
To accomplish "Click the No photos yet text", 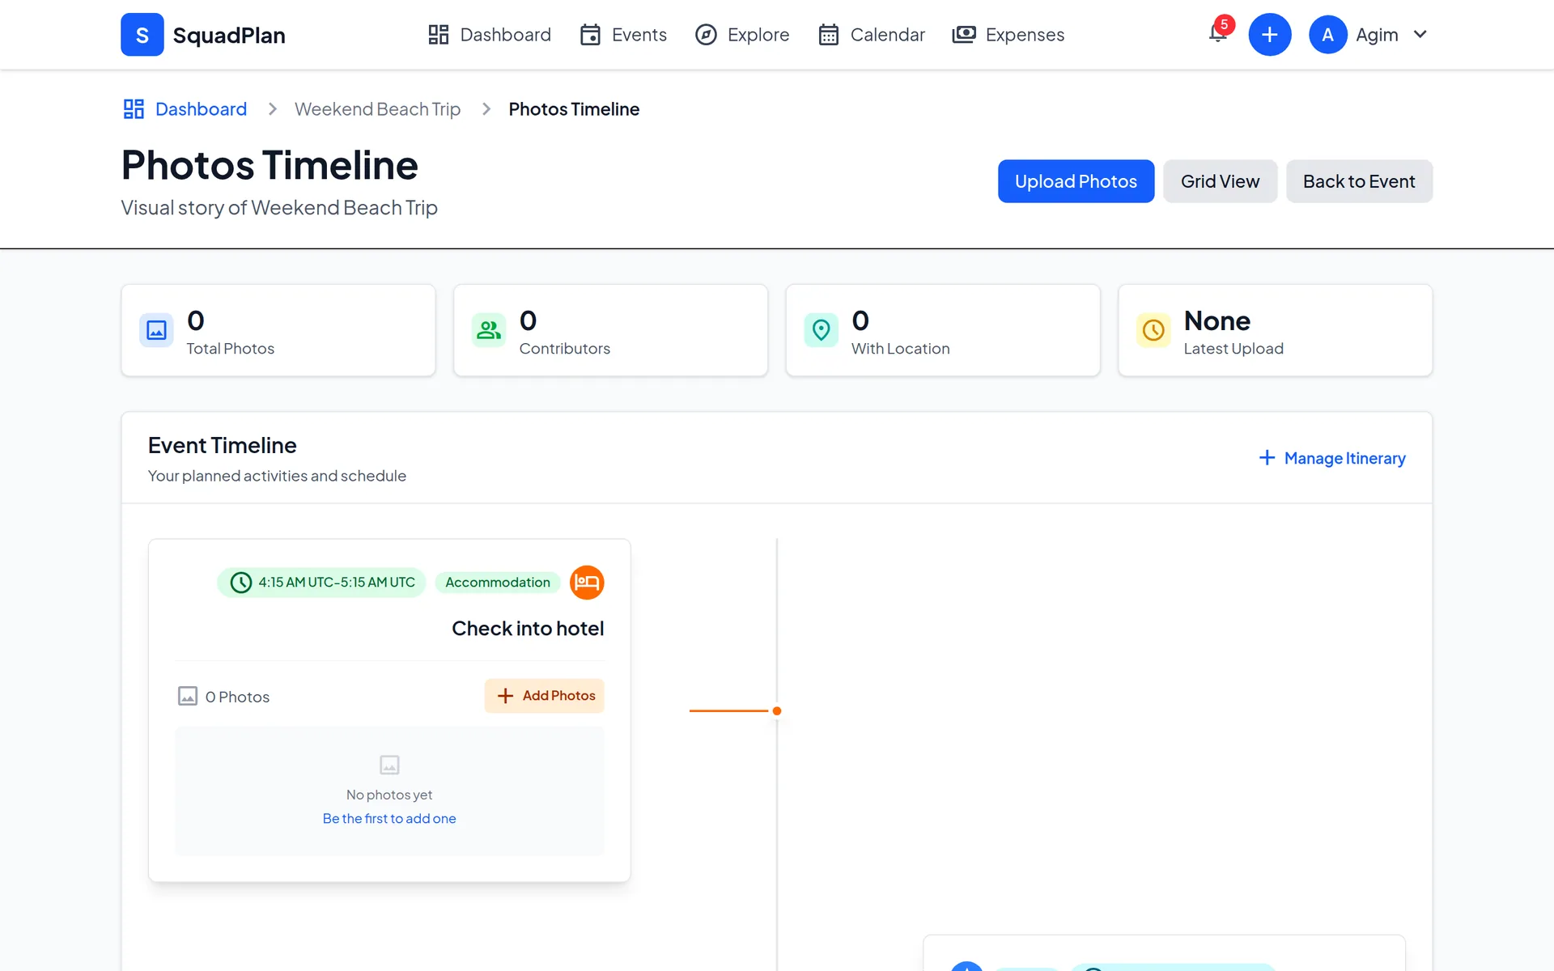I will [x=389, y=795].
